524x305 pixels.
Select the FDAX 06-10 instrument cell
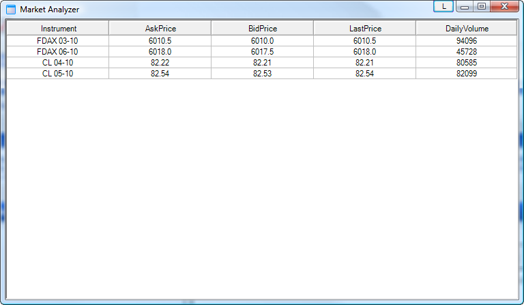point(57,52)
